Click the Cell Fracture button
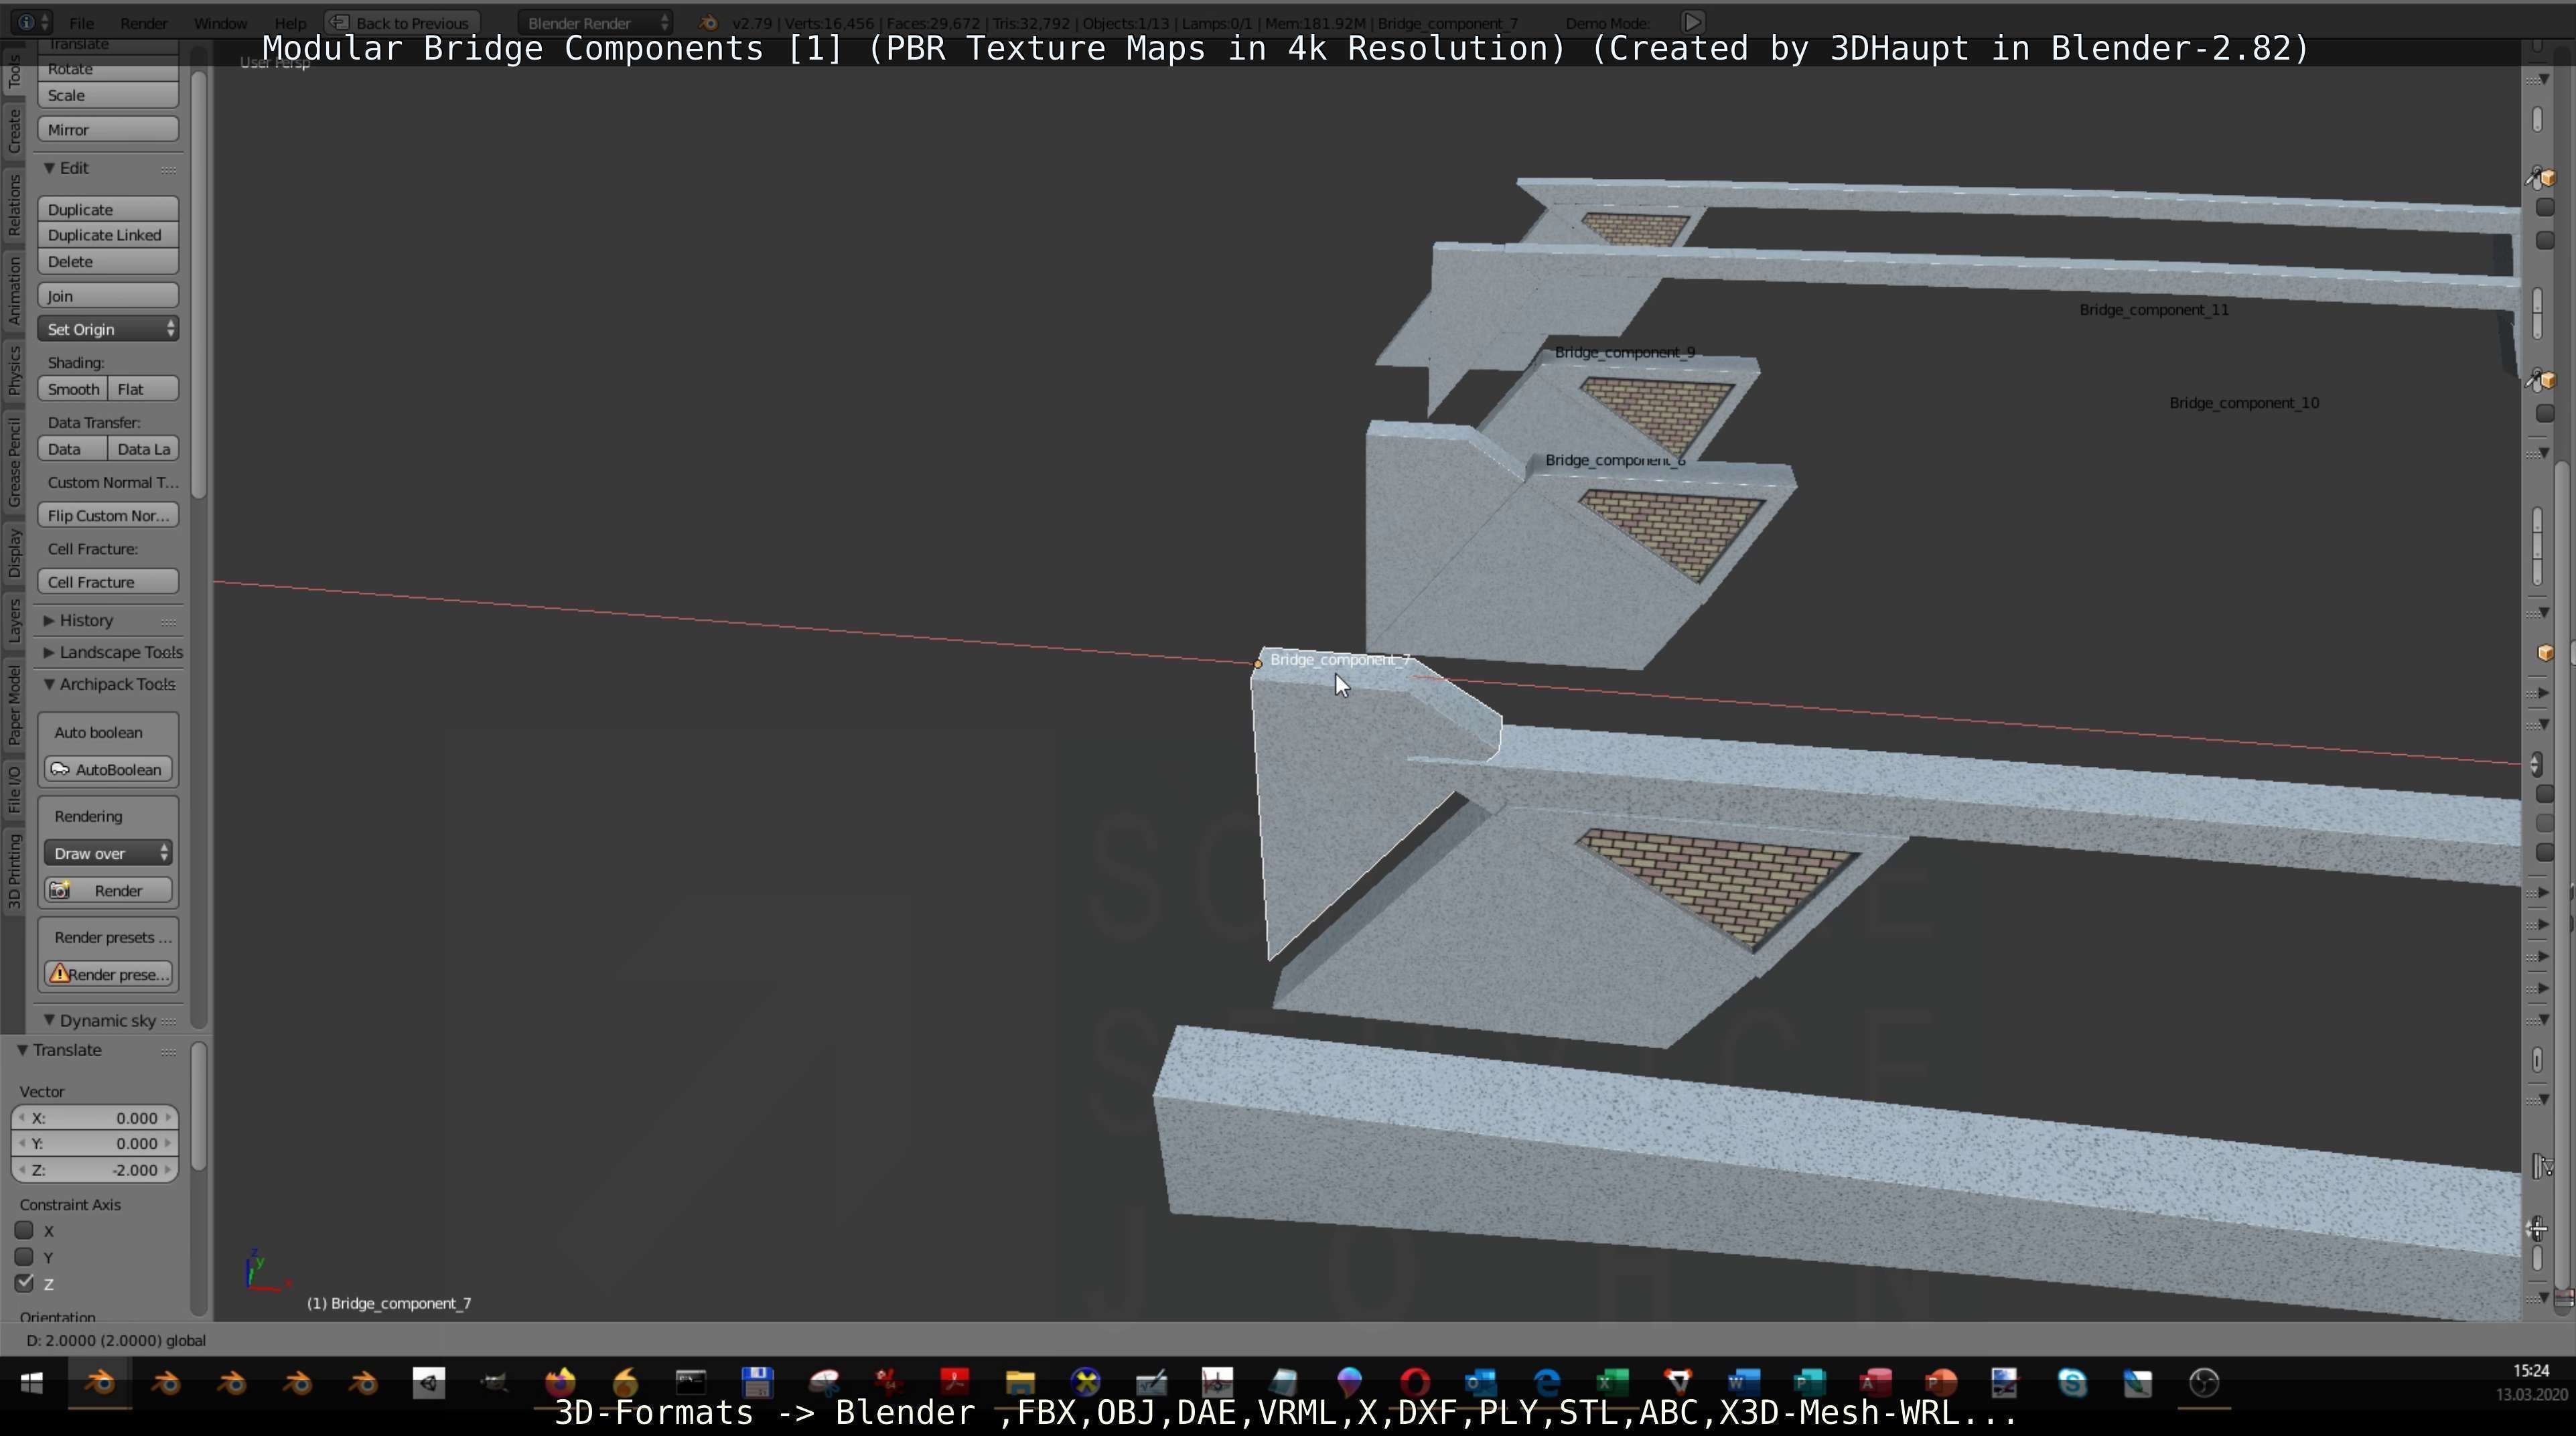Image resolution: width=2576 pixels, height=1436 pixels. 108,582
